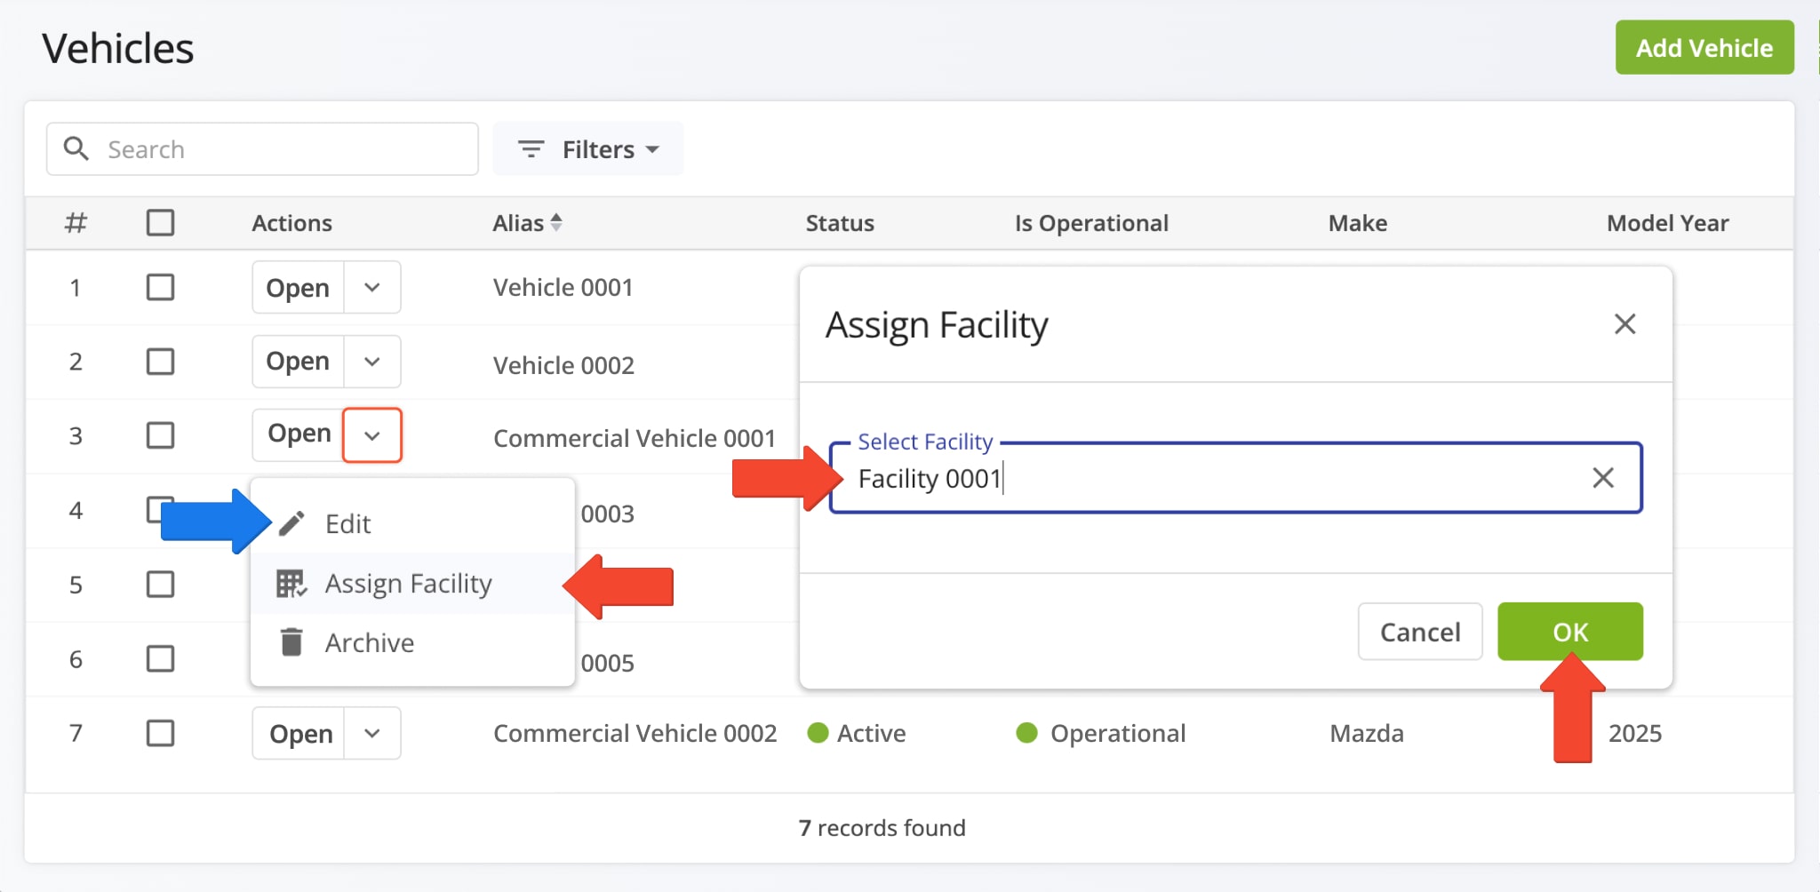
Task: Expand action dropdown for Vehicle 0002
Action: pyautogui.click(x=372, y=362)
